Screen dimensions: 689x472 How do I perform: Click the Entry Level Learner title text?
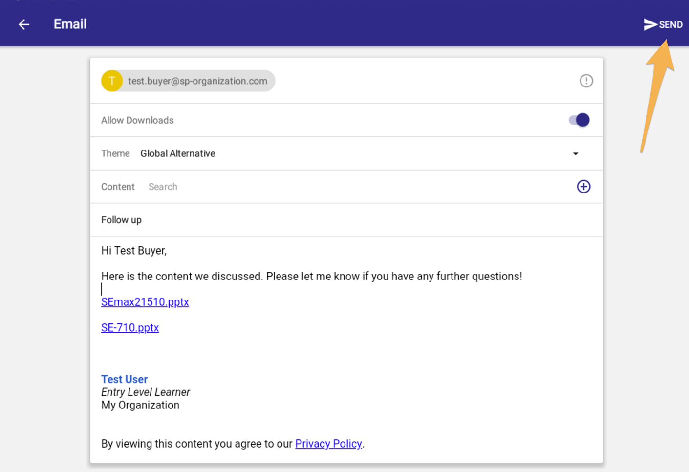coord(145,392)
